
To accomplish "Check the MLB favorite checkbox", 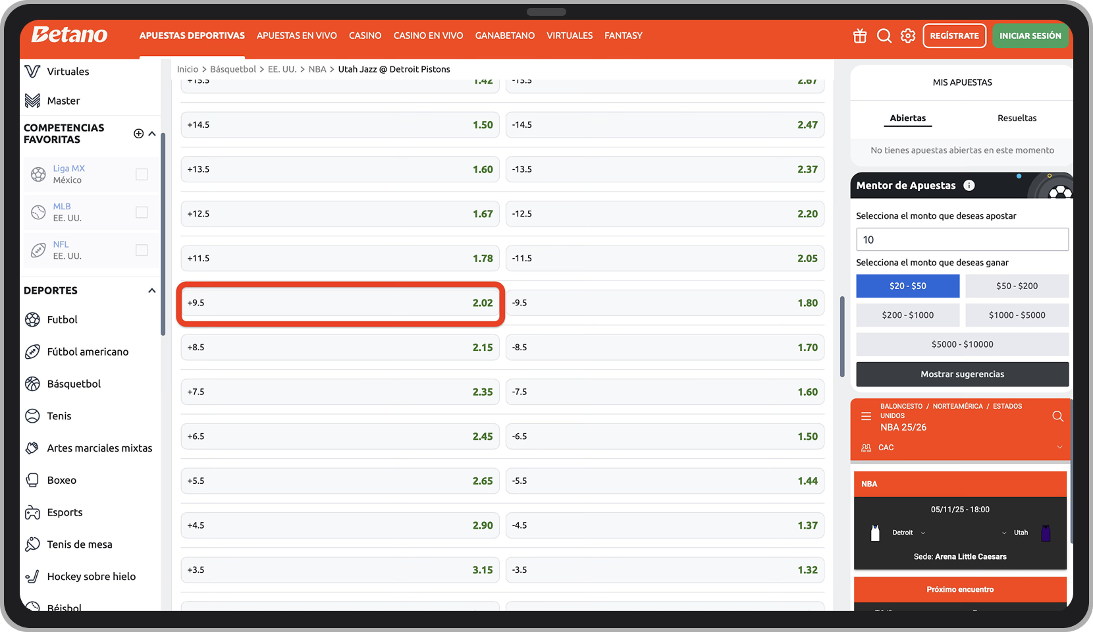I will coord(142,212).
